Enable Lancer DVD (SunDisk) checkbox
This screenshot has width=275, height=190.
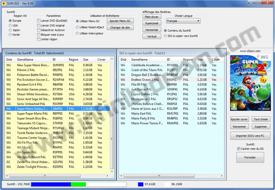(38, 21)
